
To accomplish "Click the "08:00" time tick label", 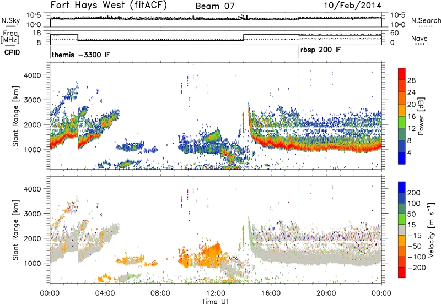I will (x=160, y=293).
